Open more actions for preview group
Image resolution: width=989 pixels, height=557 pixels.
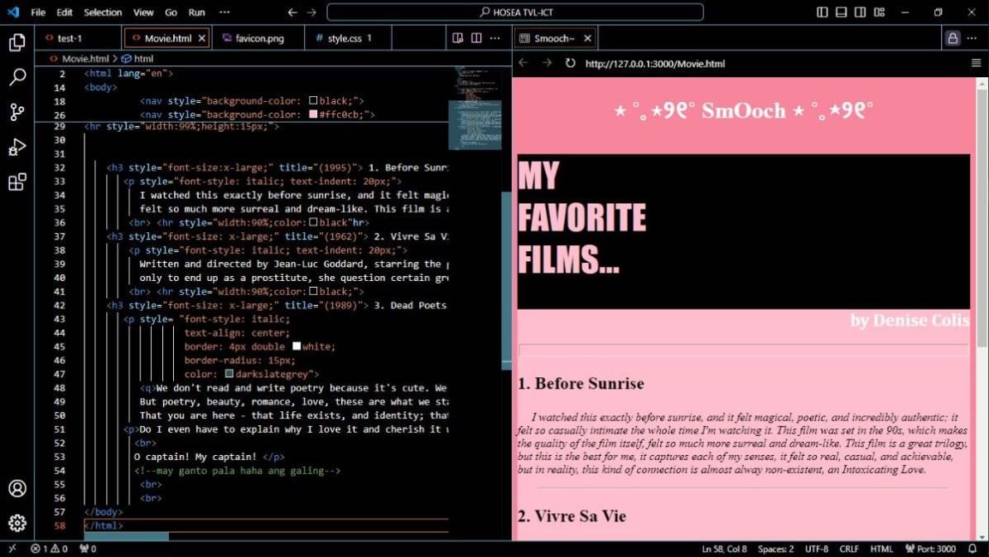pyautogui.click(x=972, y=38)
